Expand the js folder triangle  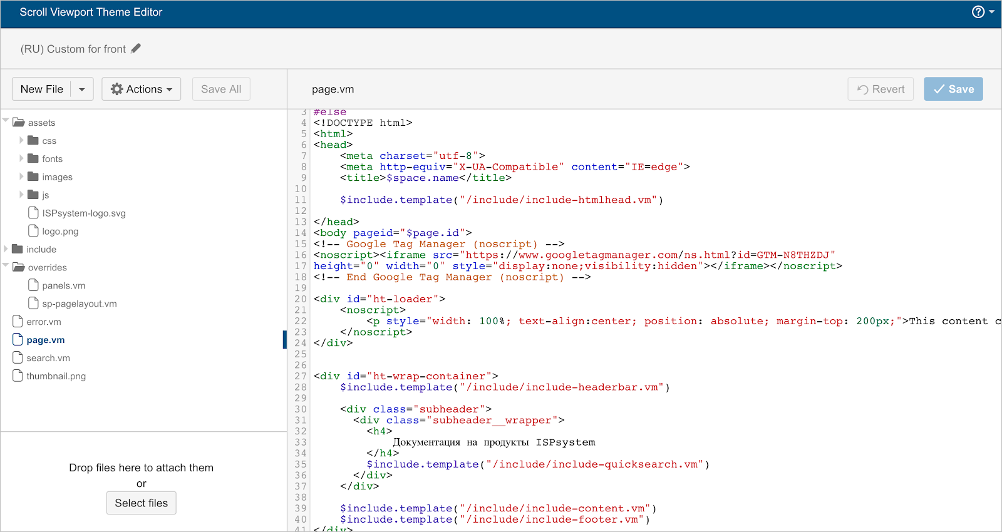pos(21,195)
